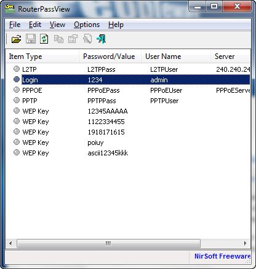Open the Help menu

[116, 25]
